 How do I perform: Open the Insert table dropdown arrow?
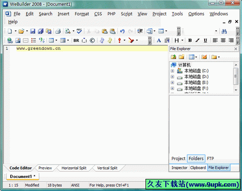point(56,41)
